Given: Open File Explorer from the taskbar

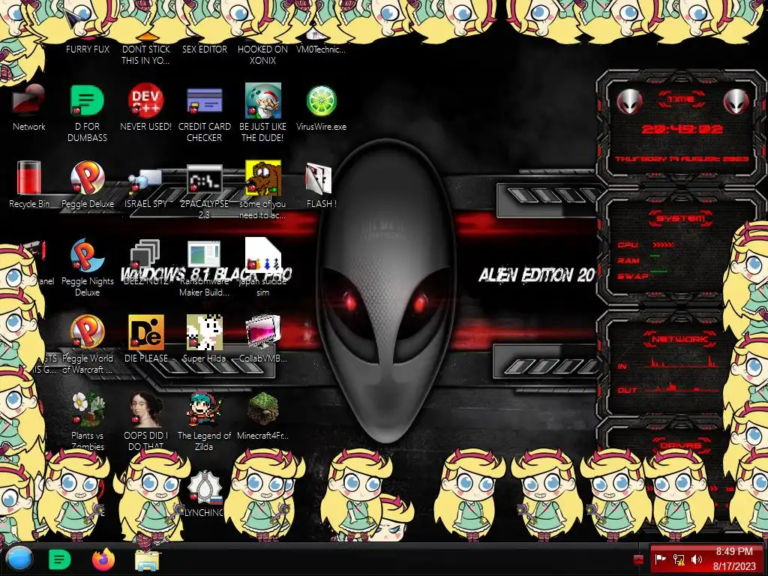Looking at the screenshot, I should point(146,559).
